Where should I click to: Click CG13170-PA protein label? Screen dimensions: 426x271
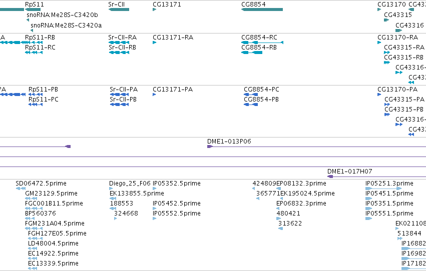click(397, 89)
